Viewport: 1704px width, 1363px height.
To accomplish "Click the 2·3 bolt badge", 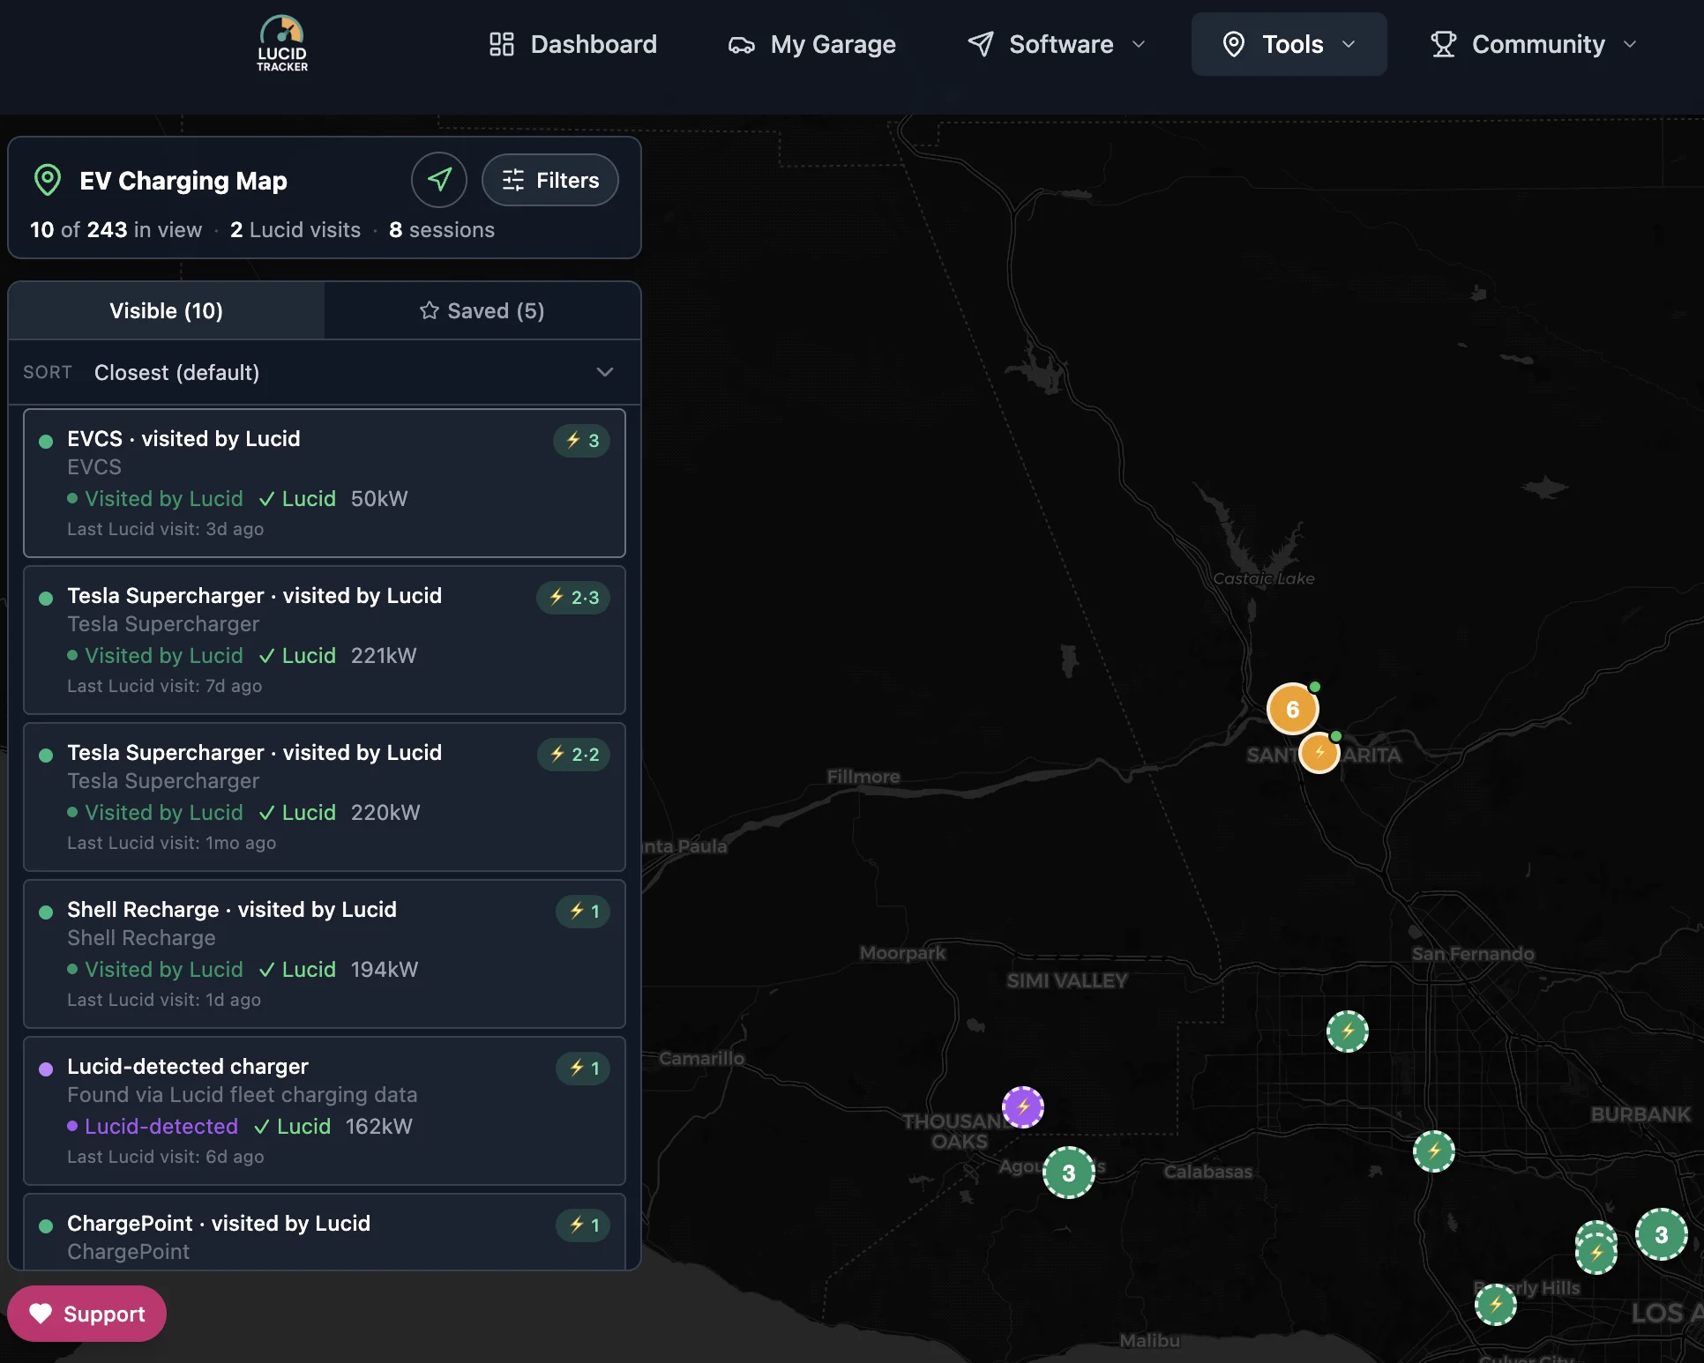I will pos(573,597).
